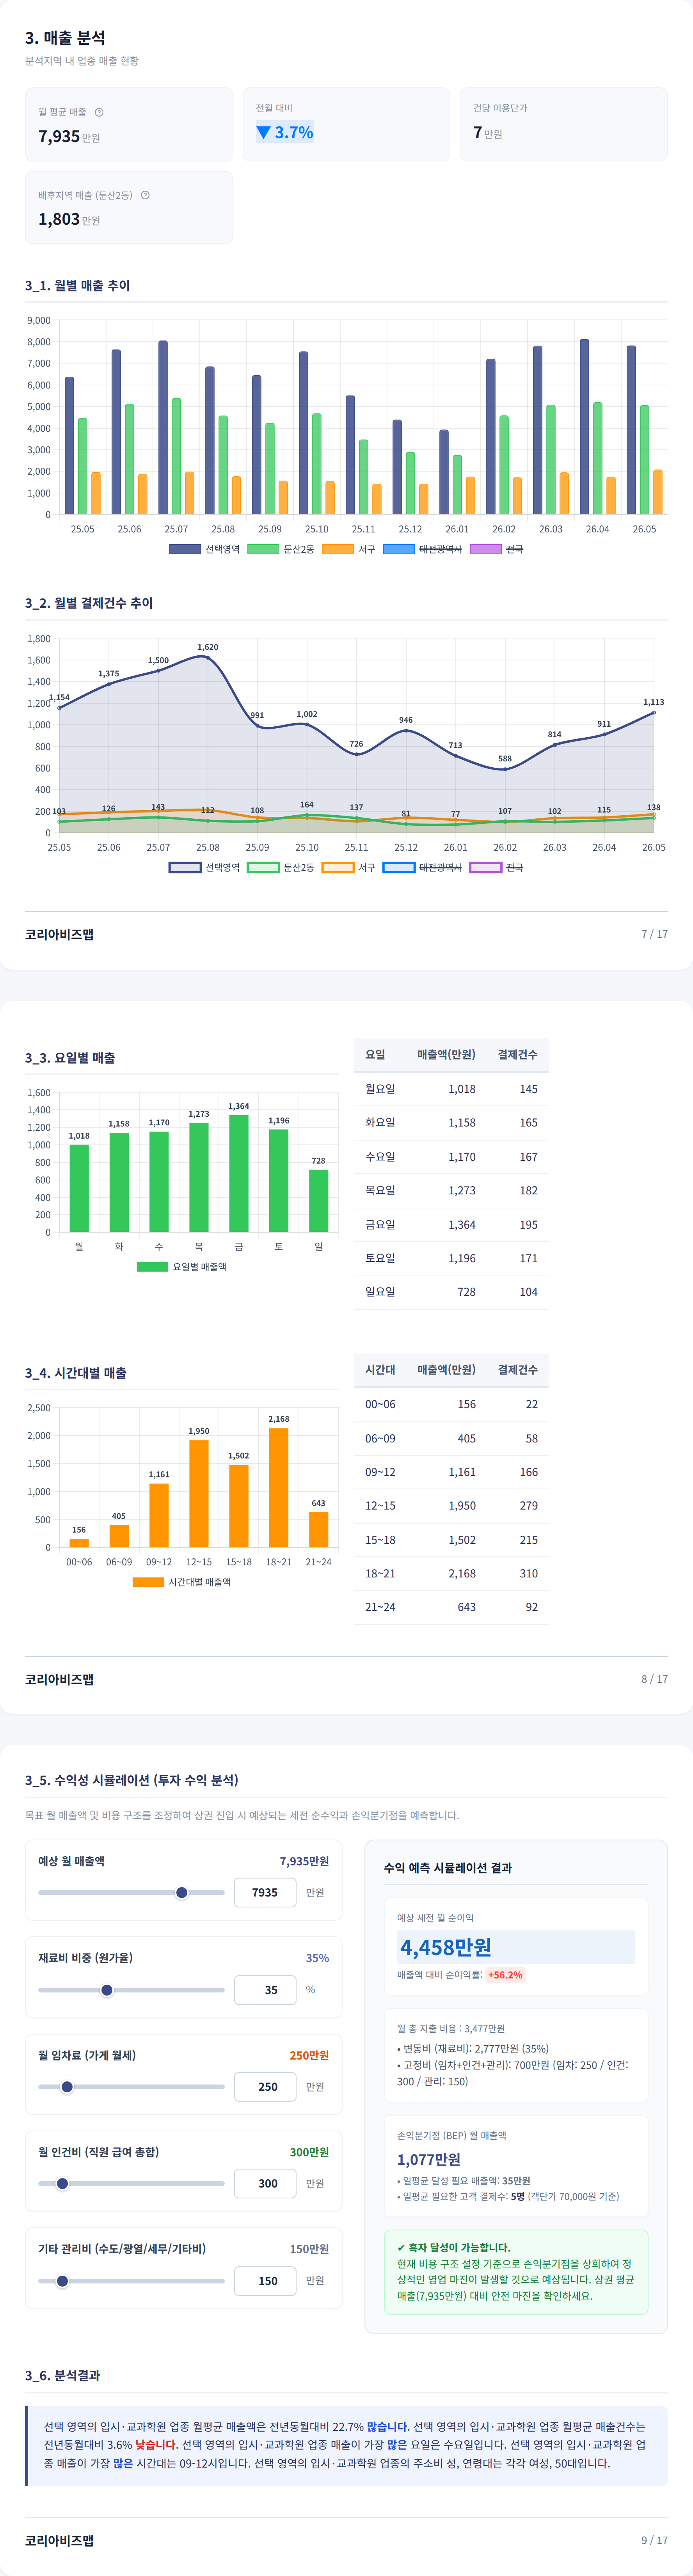Select 월요일 row in 요일 table

click(451, 1089)
